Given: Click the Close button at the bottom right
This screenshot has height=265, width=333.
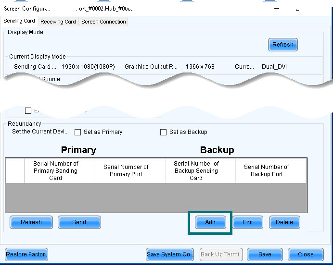Looking at the screenshot, I should pyautogui.click(x=306, y=254).
